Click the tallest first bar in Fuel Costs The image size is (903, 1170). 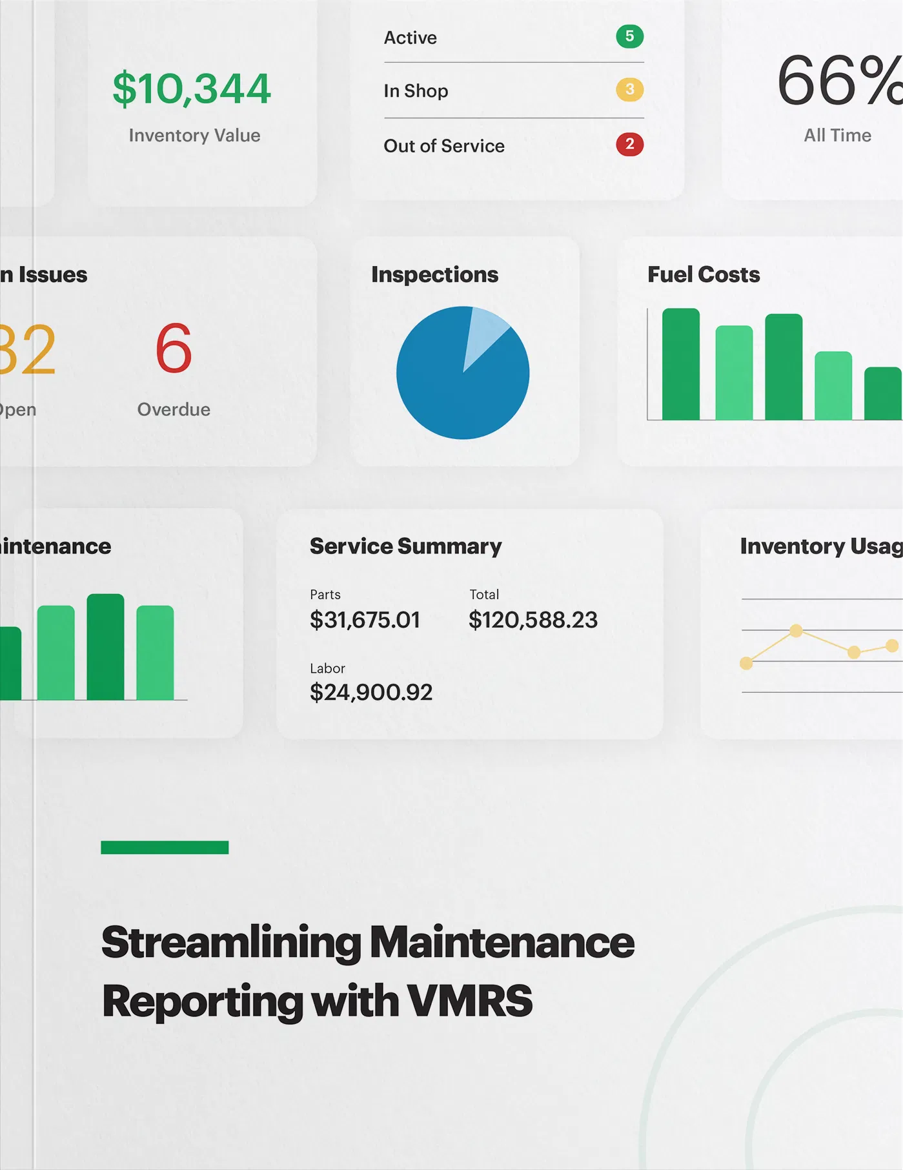(681, 364)
